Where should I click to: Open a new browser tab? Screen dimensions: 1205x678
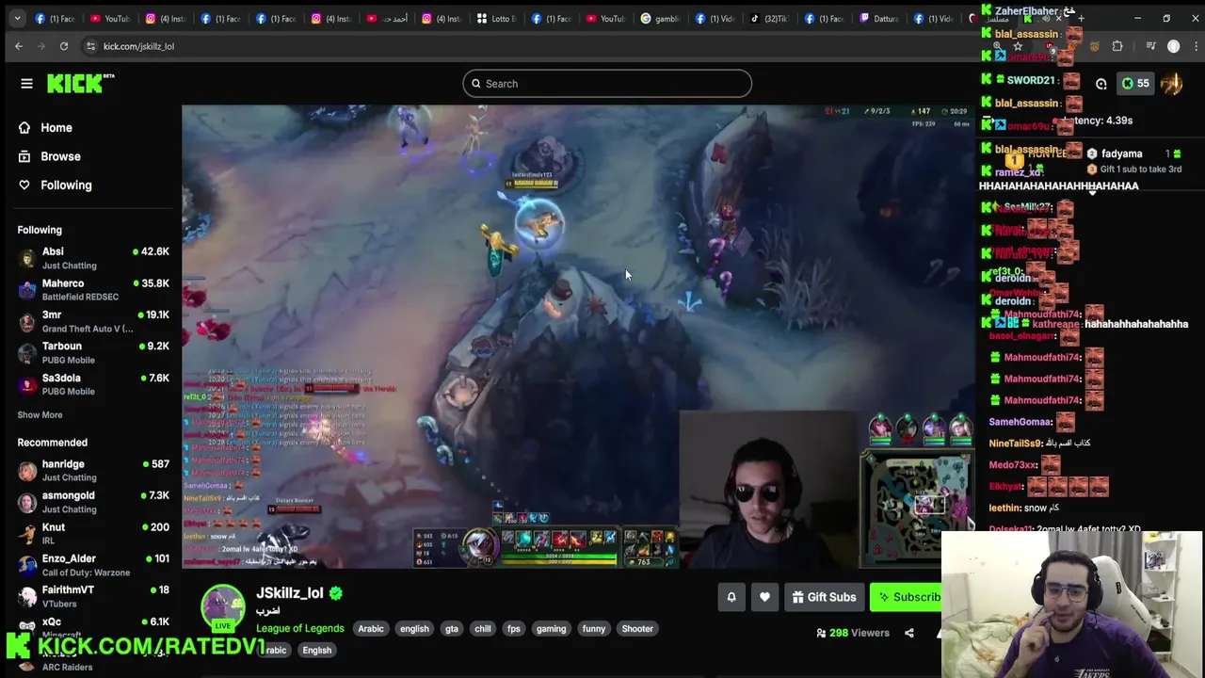(x=1081, y=18)
